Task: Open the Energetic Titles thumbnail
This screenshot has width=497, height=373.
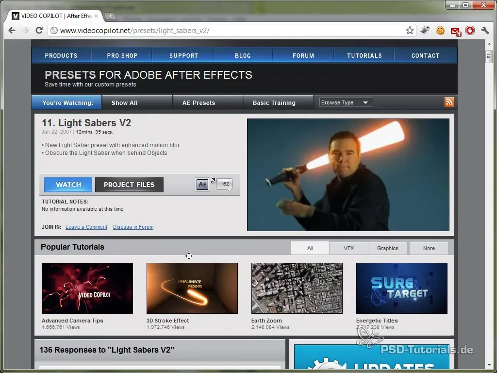Action: click(401, 288)
